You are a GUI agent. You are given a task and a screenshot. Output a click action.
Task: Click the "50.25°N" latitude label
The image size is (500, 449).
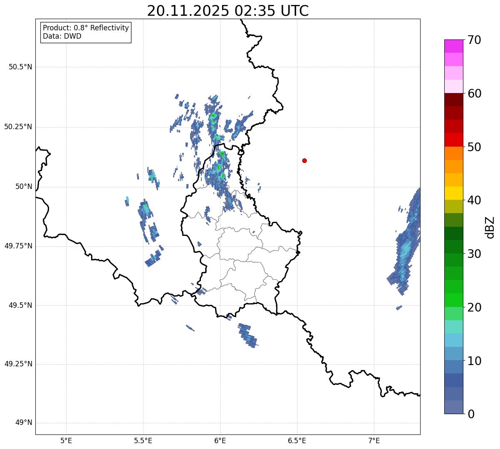coord(18,127)
